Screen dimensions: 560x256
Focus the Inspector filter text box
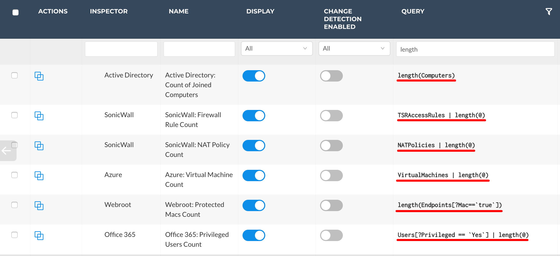point(121,49)
